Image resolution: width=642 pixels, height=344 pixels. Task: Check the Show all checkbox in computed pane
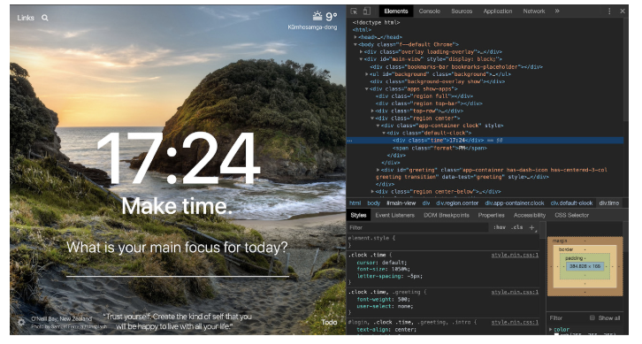coord(592,317)
